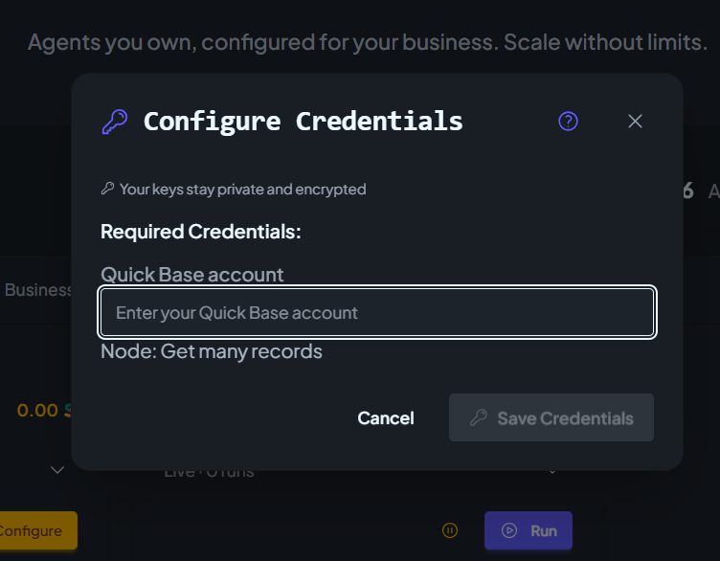Click the purple Run button
This screenshot has height=561, width=720.
tap(529, 530)
